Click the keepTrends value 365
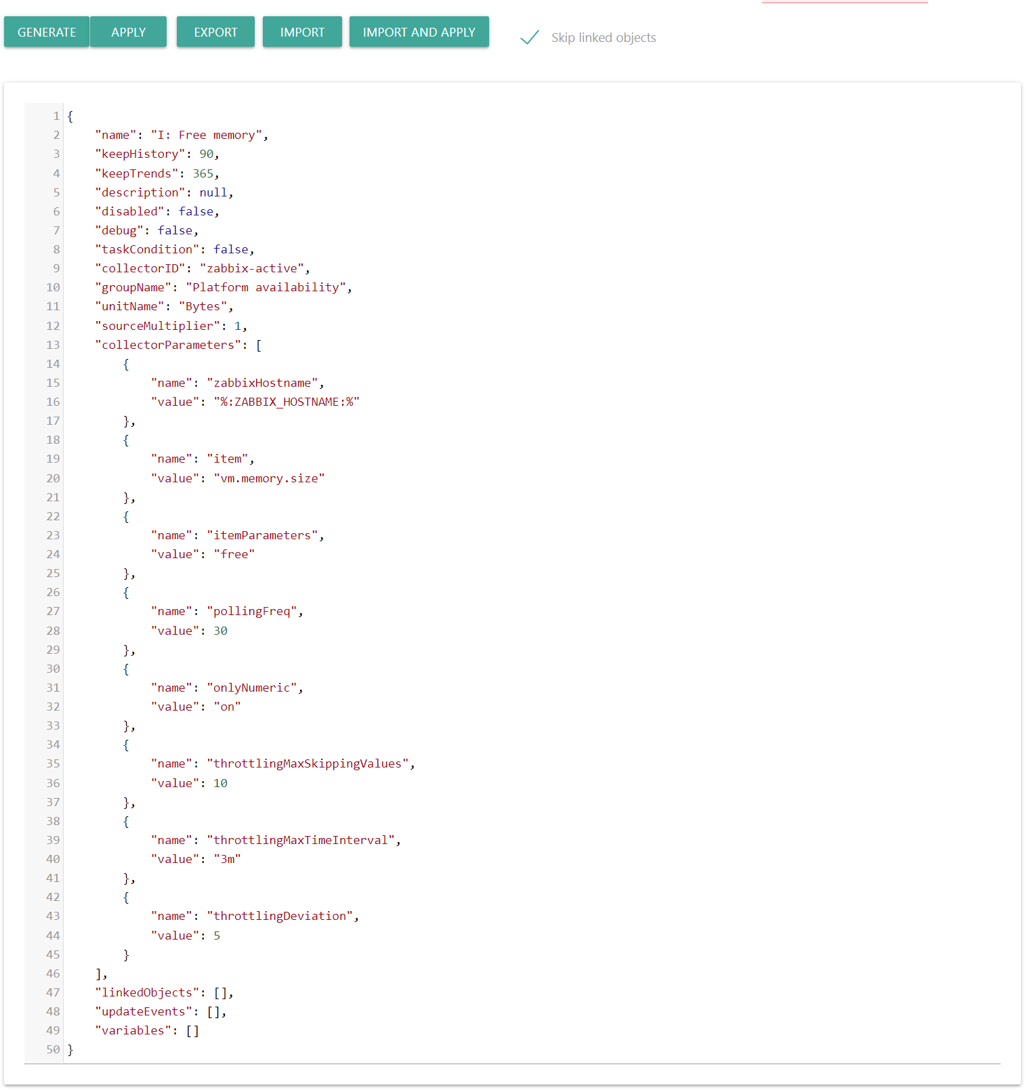 coord(203,174)
